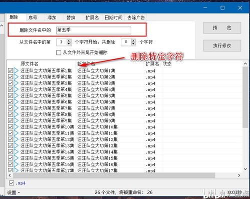250x199 pixels.
Task: Click the play icon of 第五季第16集
Action: [16, 164]
